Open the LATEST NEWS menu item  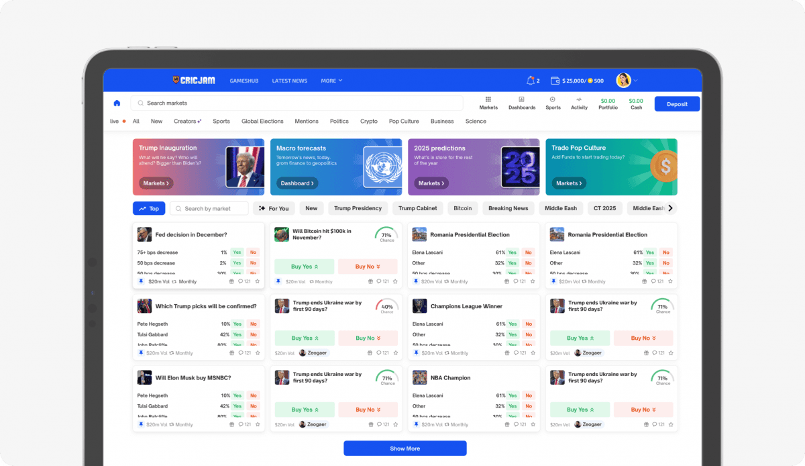(290, 81)
